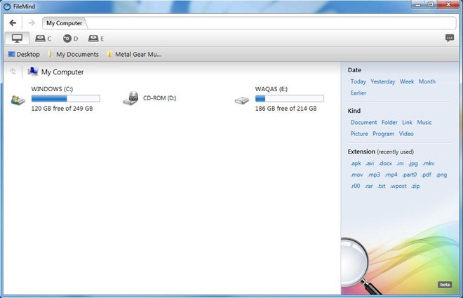Screen dimensions: 463x298
Task: Click the CD-ROM (D:) label text
Action: pos(160,98)
